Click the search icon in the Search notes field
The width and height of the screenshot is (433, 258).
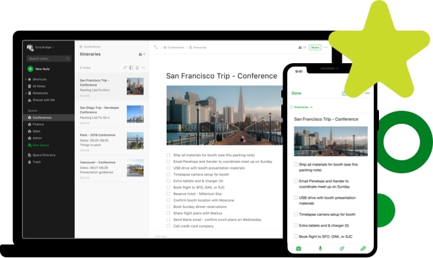coord(68,59)
